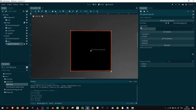Viewport: 196px width, 110px height.
Task: Select the Ruler mode tool
Action: point(56,11)
